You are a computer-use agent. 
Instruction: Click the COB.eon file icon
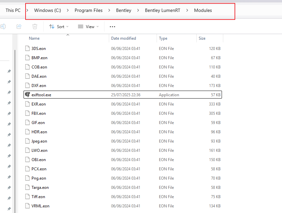click(x=27, y=67)
